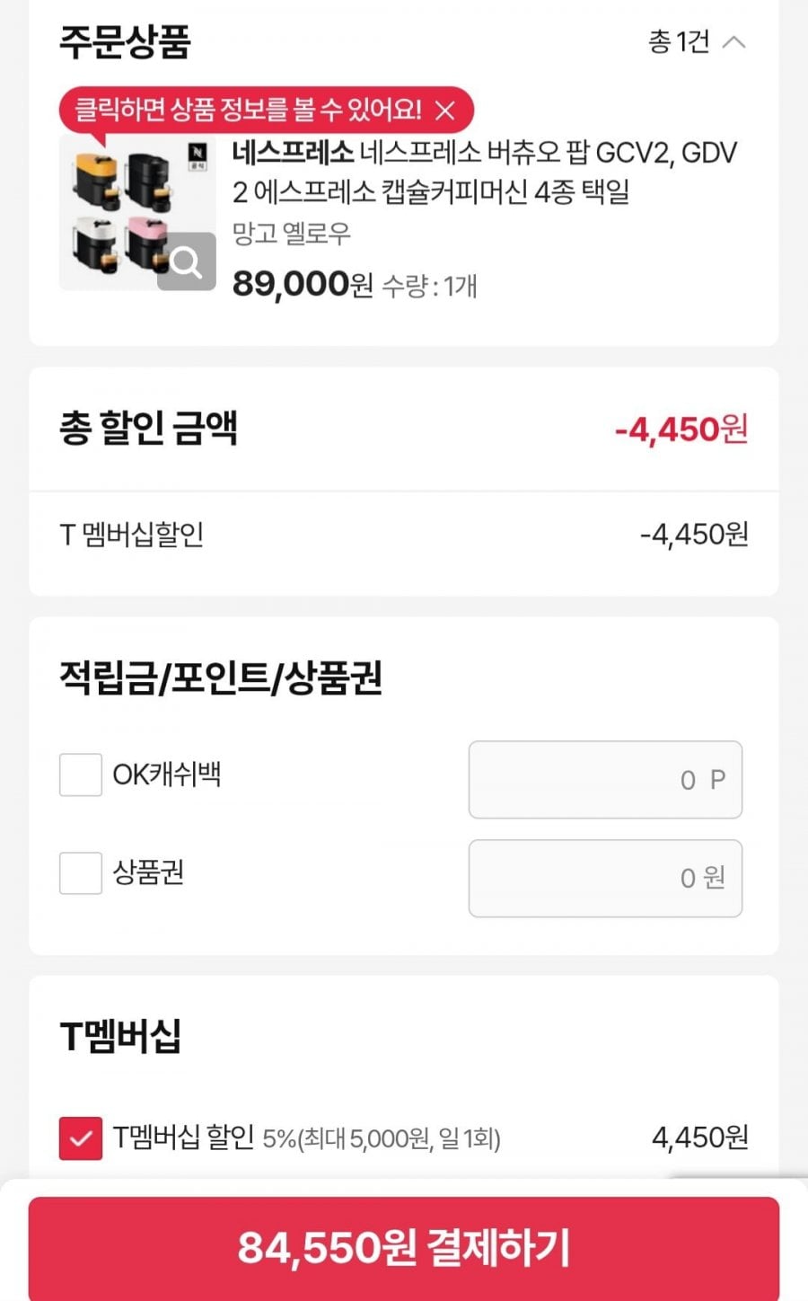Focus the OK캐쉬백 points input field
Viewport: 808px width, 1301px height.
tap(605, 780)
